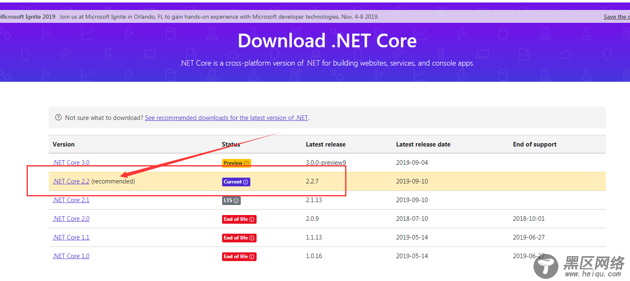630x281 pixels.
Task: Click info icon in 1.0 End of life badge
Action: pyautogui.click(x=252, y=257)
